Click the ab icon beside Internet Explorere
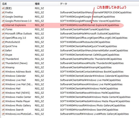 3,25
